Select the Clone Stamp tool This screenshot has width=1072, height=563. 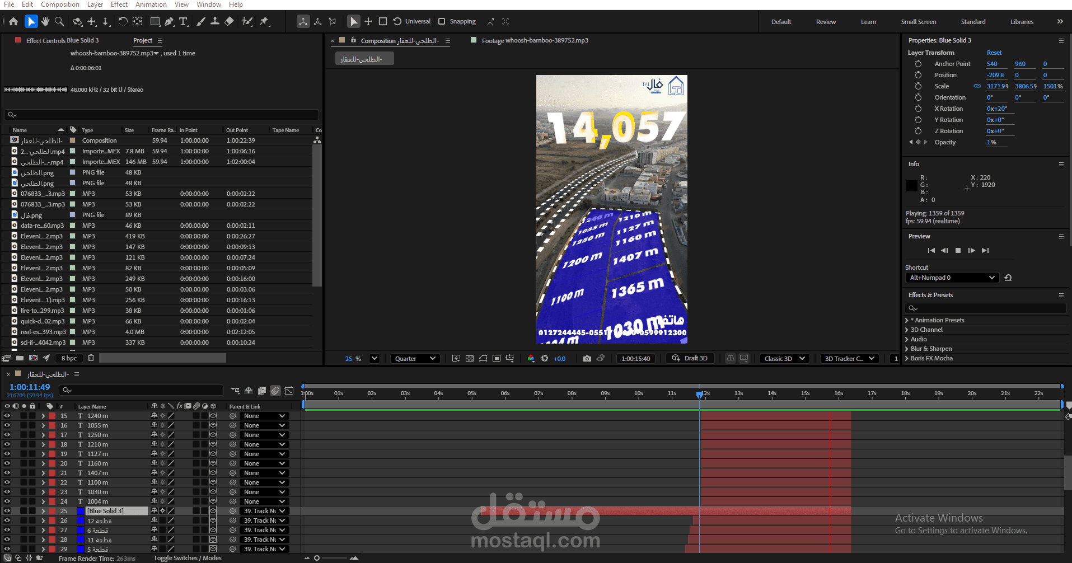[215, 22]
